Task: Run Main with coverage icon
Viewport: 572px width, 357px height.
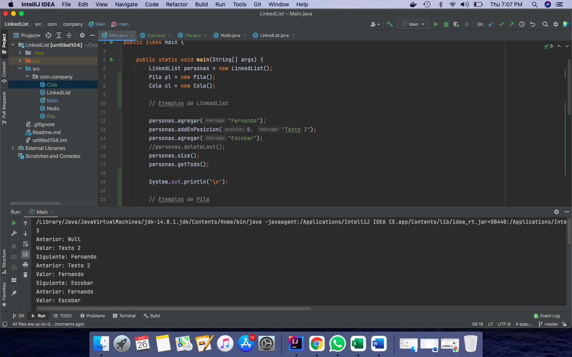Action: pyautogui.click(x=456, y=24)
